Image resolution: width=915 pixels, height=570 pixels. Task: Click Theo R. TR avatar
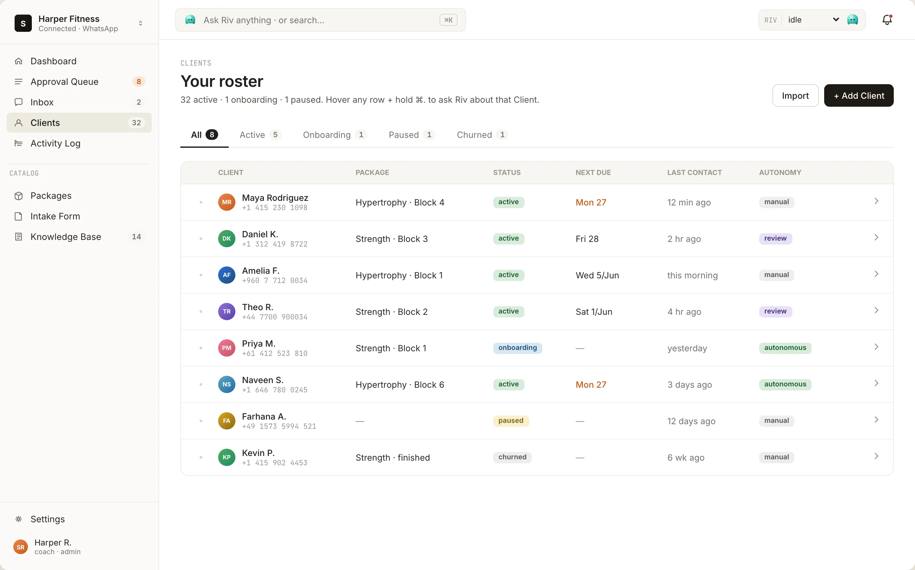(x=226, y=312)
